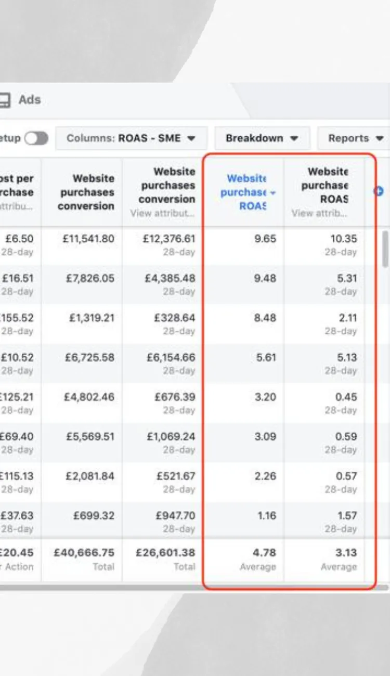Click the sort arrow on blue ROAS header

pos(274,193)
